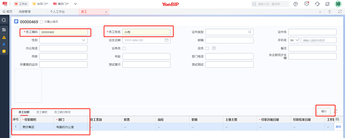
Task: Toggle the 店员 checkbox
Action: click(207, 48)
